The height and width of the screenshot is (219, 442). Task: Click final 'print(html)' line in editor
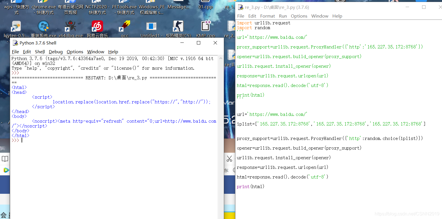(251, 186)
